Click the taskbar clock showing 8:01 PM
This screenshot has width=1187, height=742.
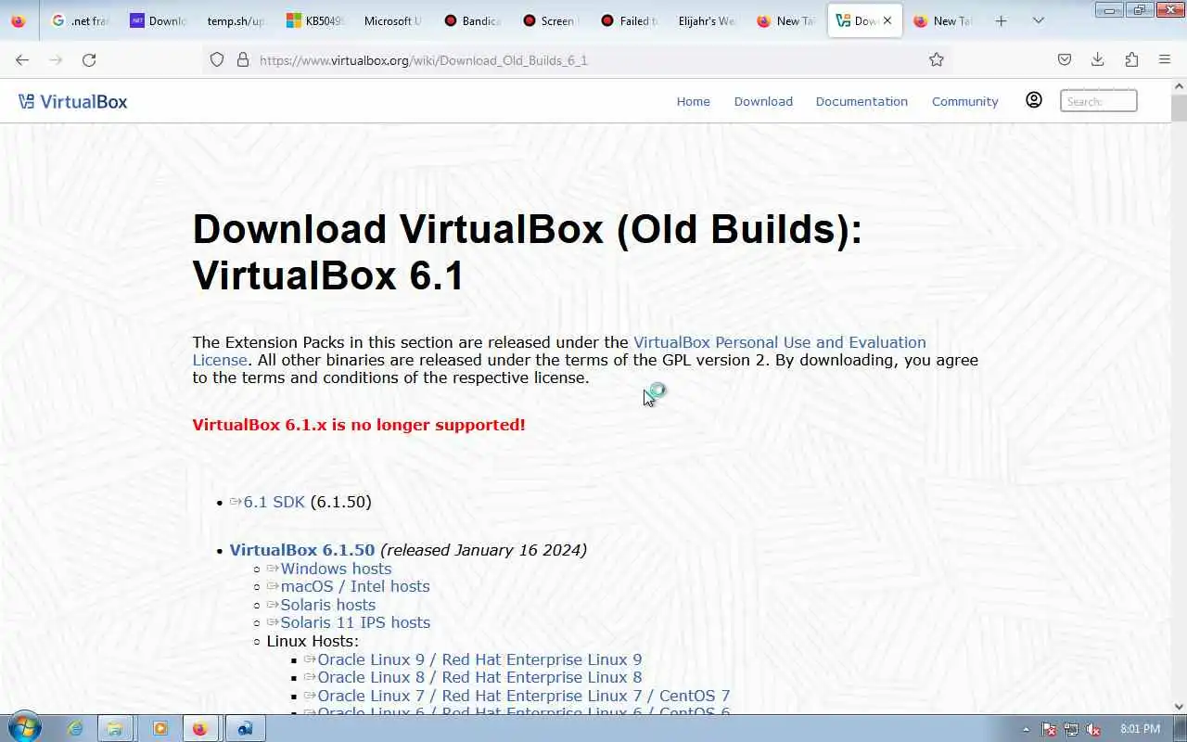(x=1140, y=729)
